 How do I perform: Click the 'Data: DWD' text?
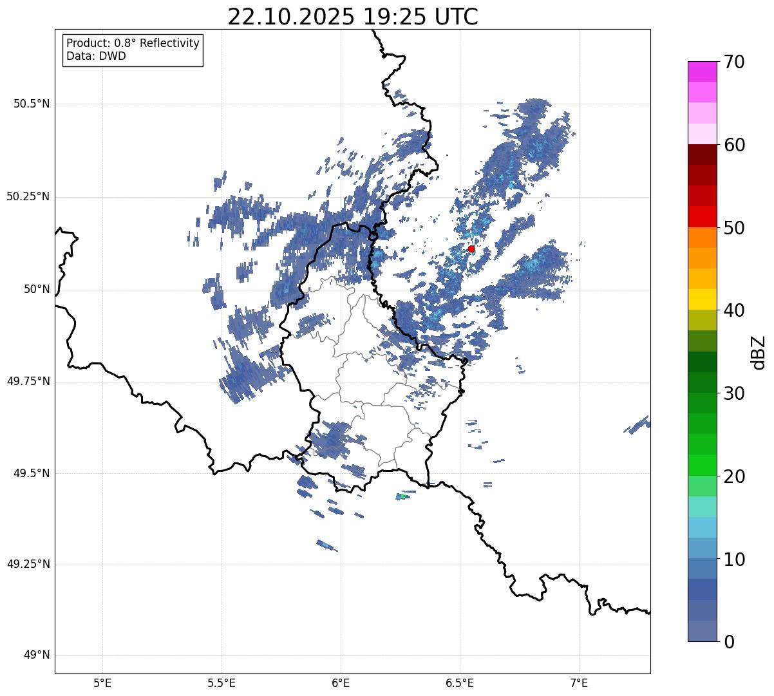click(96, 56)
